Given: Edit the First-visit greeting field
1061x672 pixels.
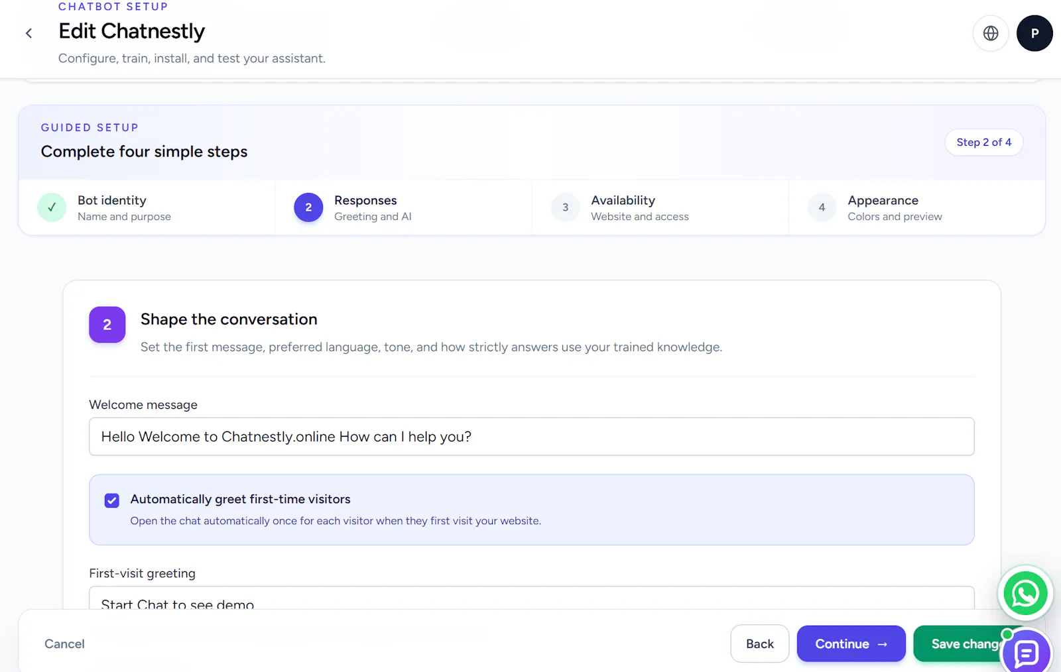Looking at the screenshot, I should click(532, 598).
